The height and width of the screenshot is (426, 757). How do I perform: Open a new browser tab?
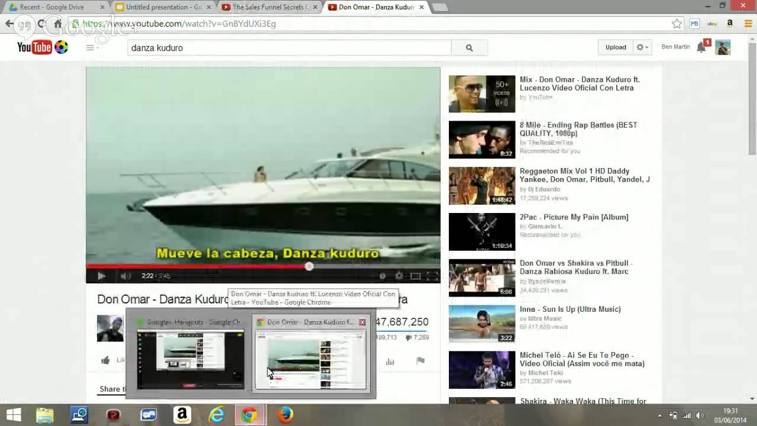coord(439,7)
